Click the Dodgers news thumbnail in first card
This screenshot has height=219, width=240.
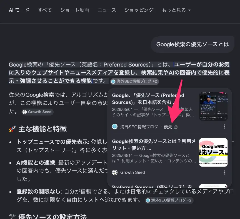click(x=213, y=106)
